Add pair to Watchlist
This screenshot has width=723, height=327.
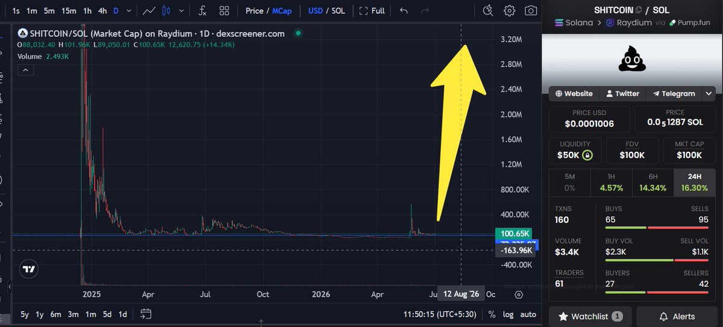pos(590,316)
